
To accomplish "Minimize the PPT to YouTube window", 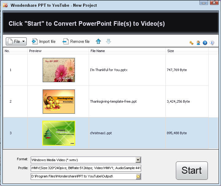I will pos(204,3).
